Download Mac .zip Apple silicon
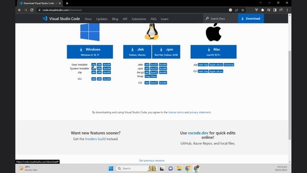The height and width of the screenshot is (173, 307). pyautogui.click(x=216, y=65)
